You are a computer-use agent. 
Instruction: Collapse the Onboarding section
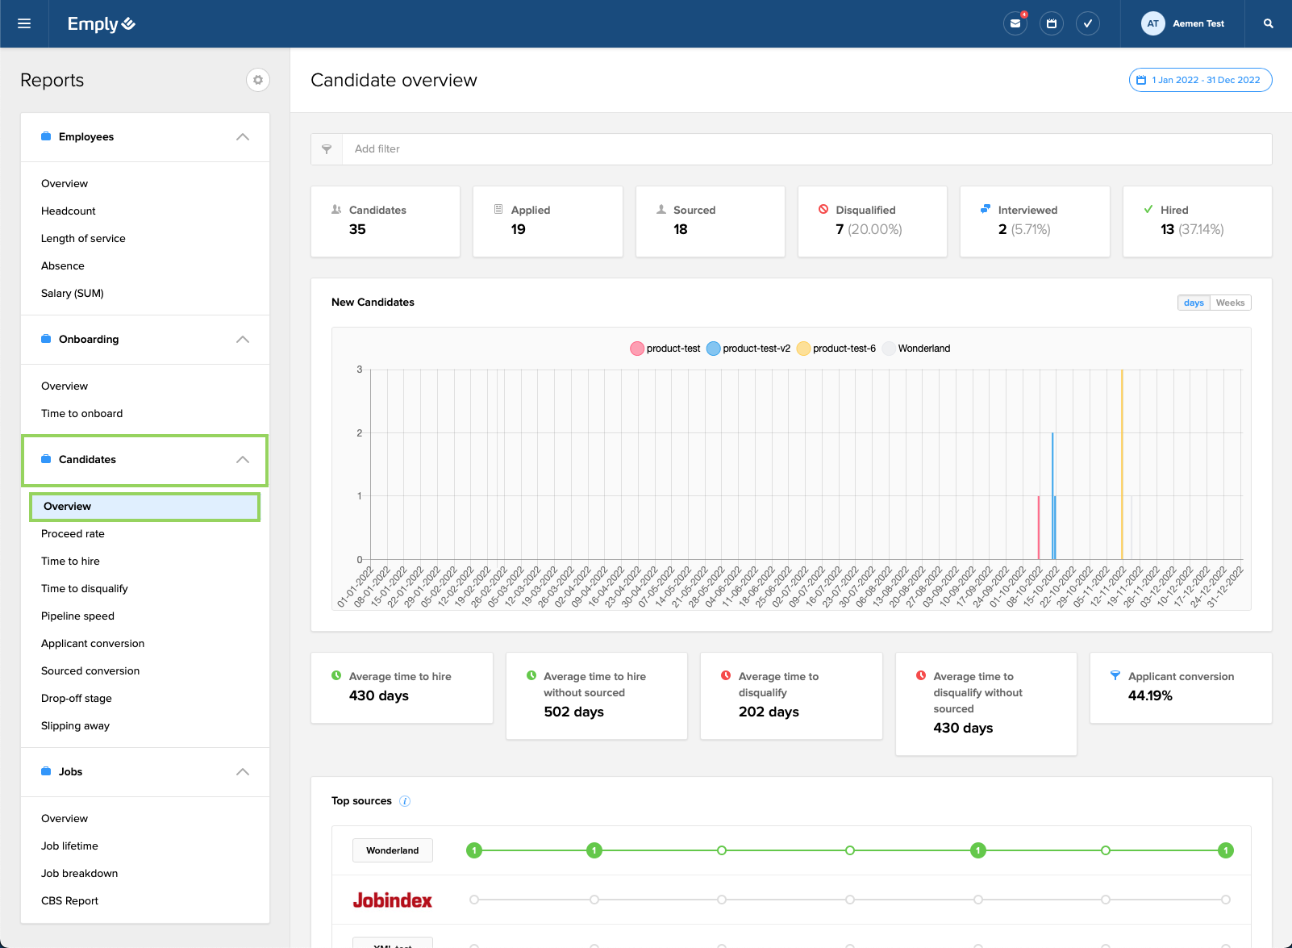[x=243, y=340]
